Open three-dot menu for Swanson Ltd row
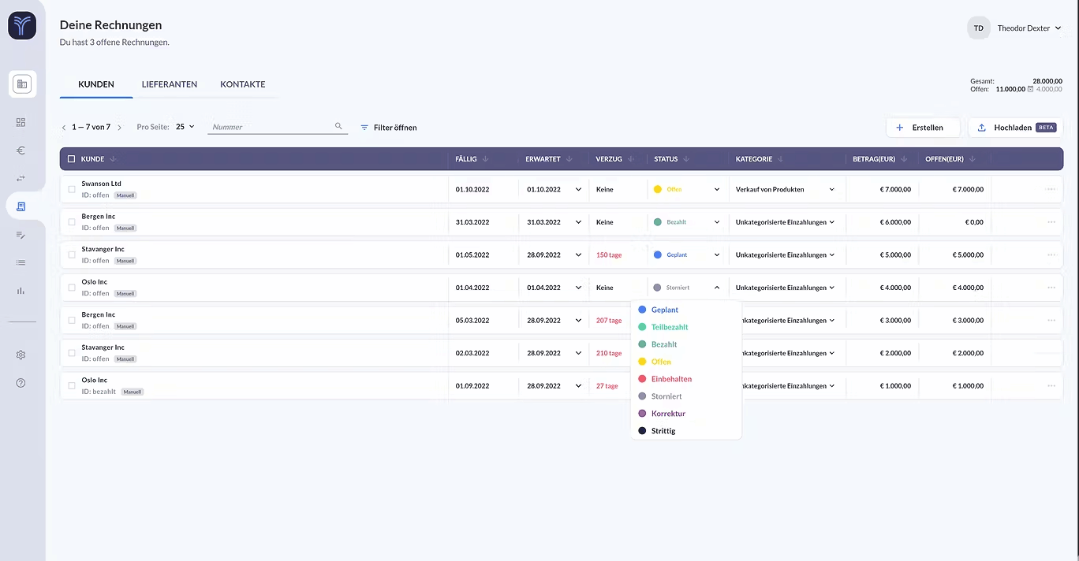 (1051, 189)
